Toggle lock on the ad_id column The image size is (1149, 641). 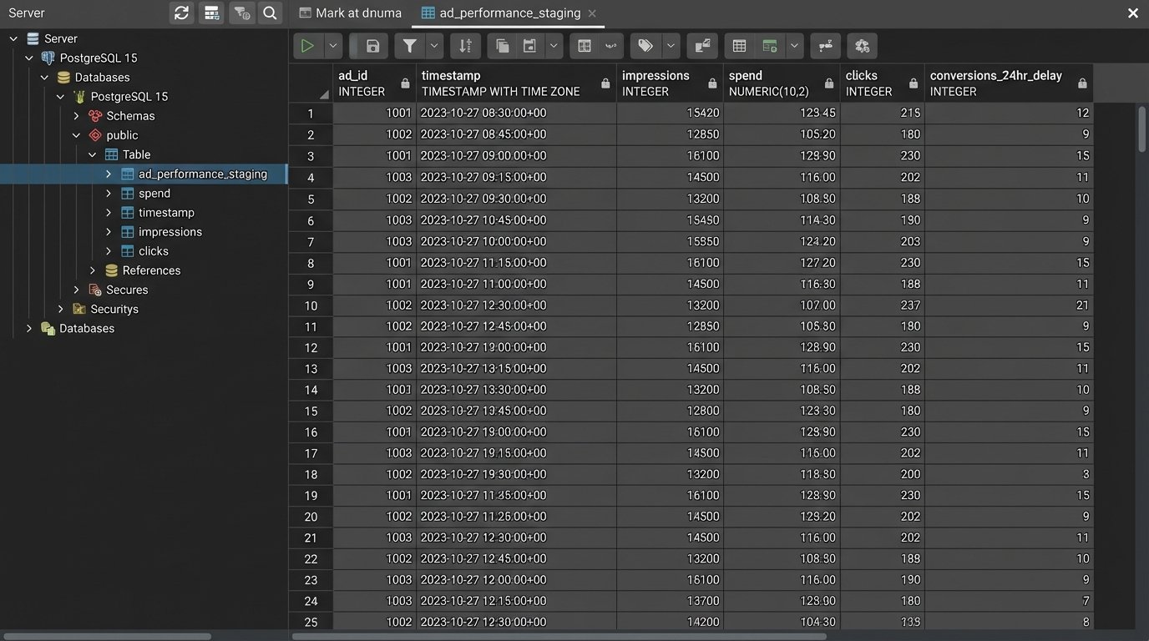coord(405,83)
